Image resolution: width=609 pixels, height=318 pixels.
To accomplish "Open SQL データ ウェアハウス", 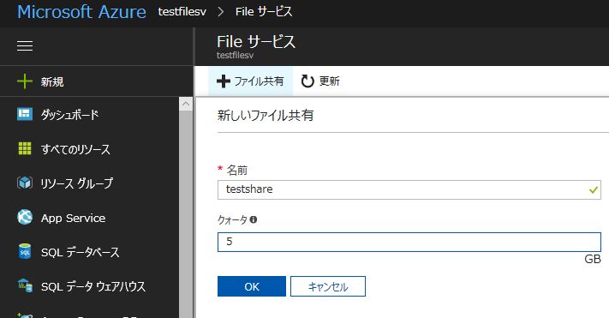I will pos(89,286).
